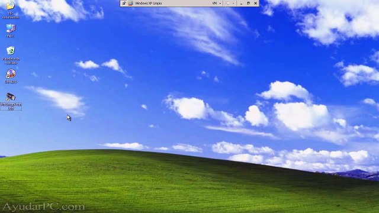This screenshot has width=379, height=213.
Task: Expand the VM menu dropdown arrow
Action: tap(220, 4)
